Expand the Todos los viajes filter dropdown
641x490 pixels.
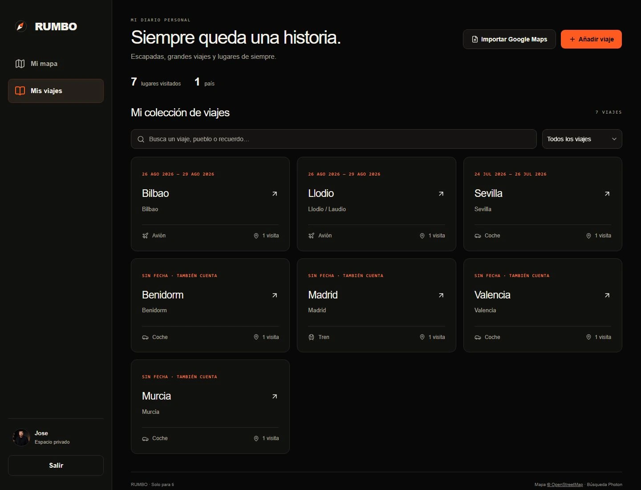[582, 139]
